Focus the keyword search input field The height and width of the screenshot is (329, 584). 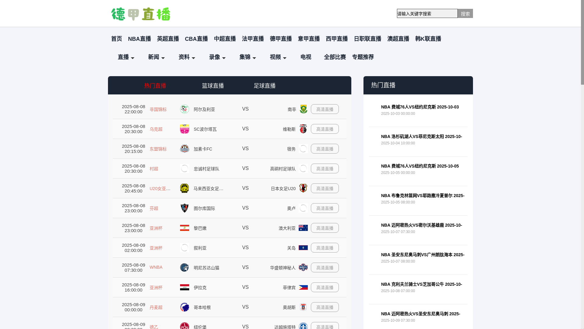(427, 13)
